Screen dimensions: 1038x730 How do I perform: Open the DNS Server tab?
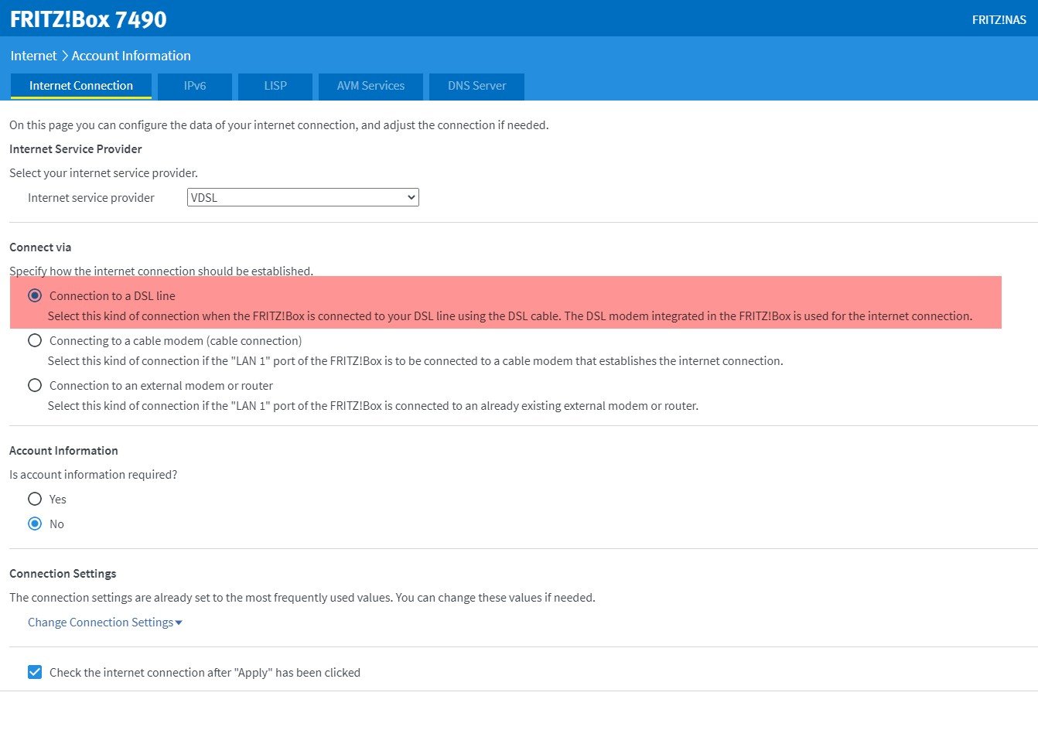pos(476,86)
